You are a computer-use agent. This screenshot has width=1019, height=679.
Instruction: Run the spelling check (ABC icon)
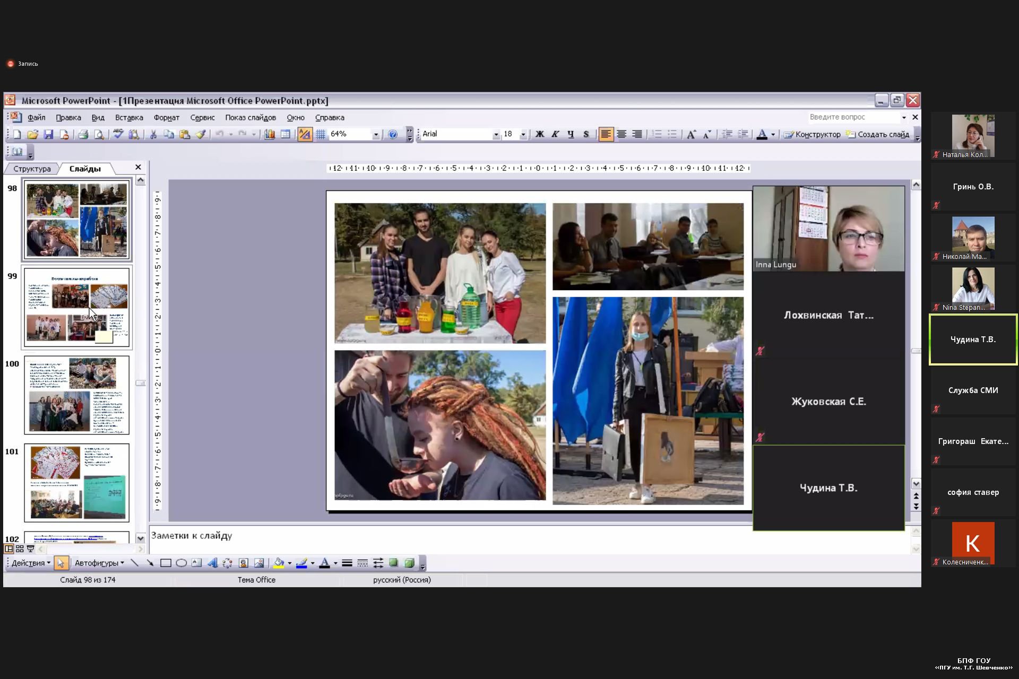pyautogui.click(x=118, y=135)
